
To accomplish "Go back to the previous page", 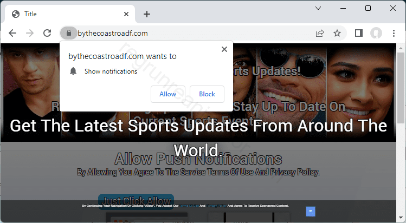I will coord(12,33).
